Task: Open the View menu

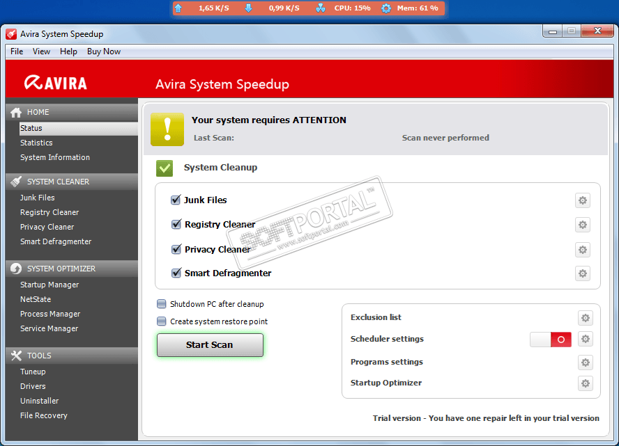Action: tap(41, 51)
